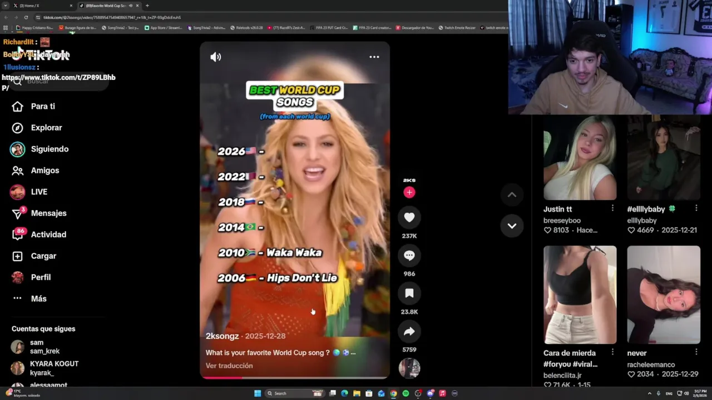
Task: Open the SongTrivia2 - Test bookmark
Action: point(120,27)
